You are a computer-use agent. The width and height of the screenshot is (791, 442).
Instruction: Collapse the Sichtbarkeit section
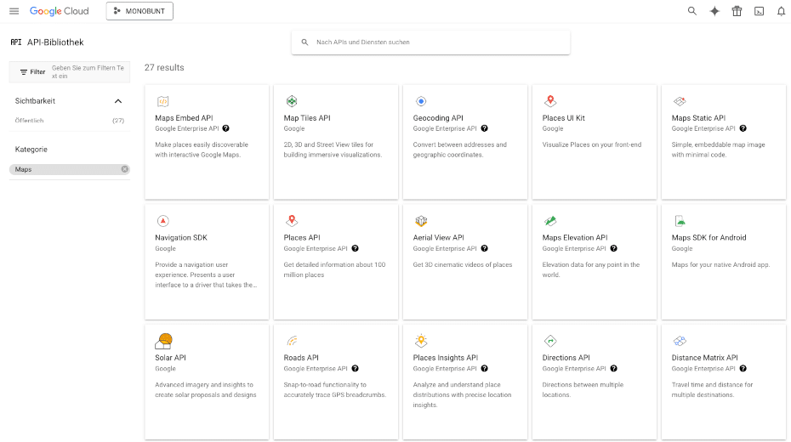pyautogui.click(x=118, y=101)
